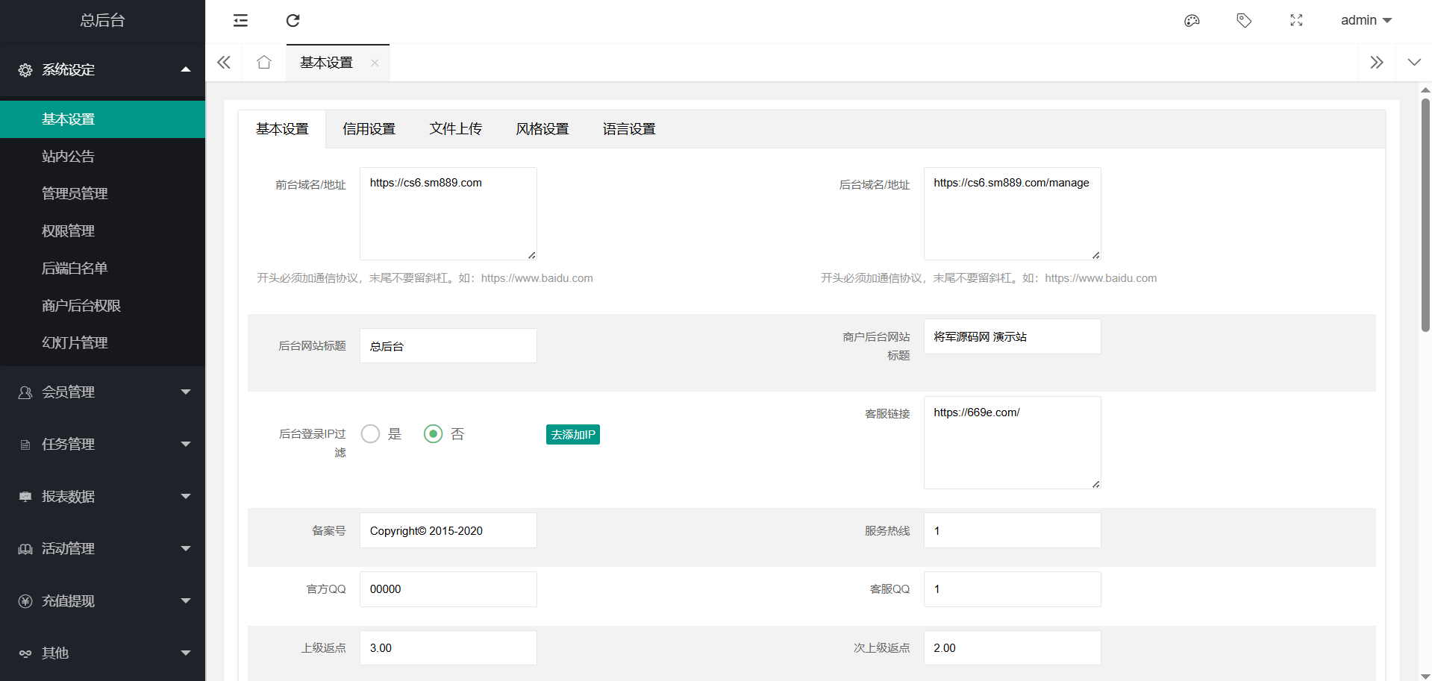This screenshot has height=681, width=1432.
Task: Expand the 会员管理 sidebar menu
Action: [102, 392]
